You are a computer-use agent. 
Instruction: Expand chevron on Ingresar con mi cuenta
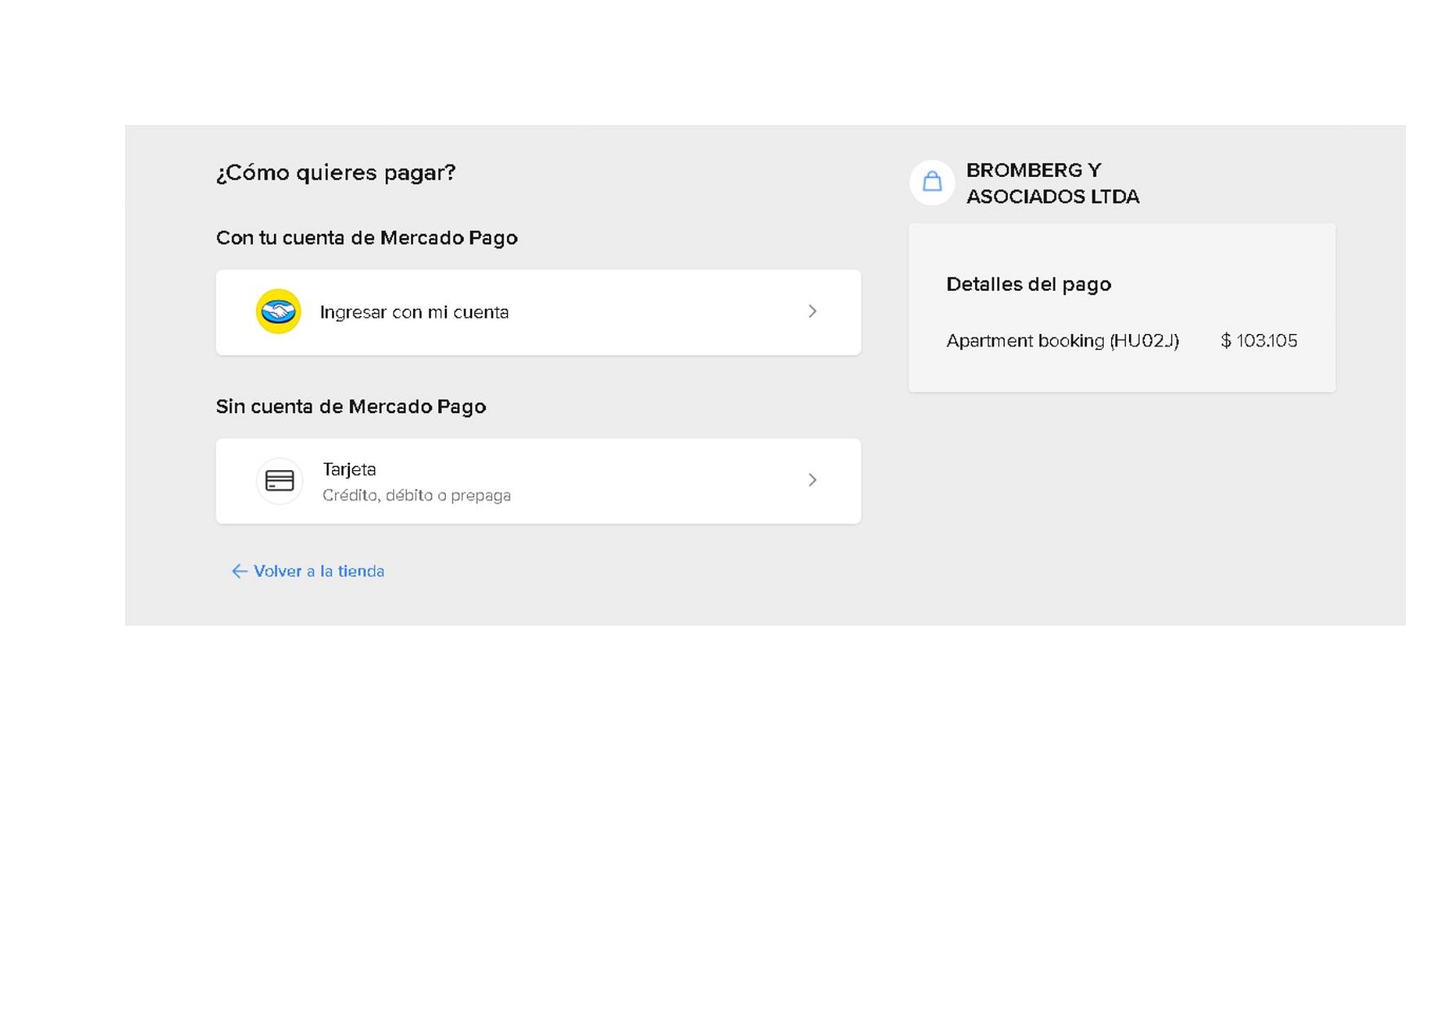[812, 312]
